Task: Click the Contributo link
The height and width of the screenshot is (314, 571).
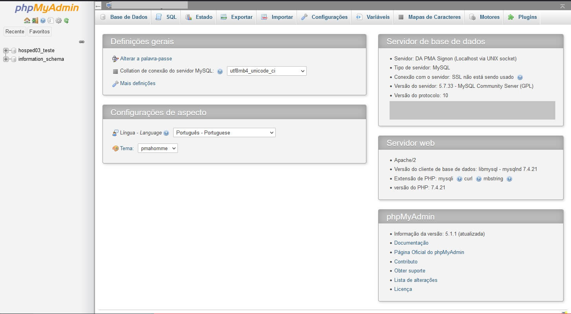Action: click(x=406, y=262)
